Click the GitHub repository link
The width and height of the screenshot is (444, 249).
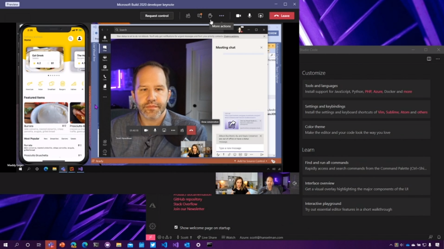(x=188, y=199)
